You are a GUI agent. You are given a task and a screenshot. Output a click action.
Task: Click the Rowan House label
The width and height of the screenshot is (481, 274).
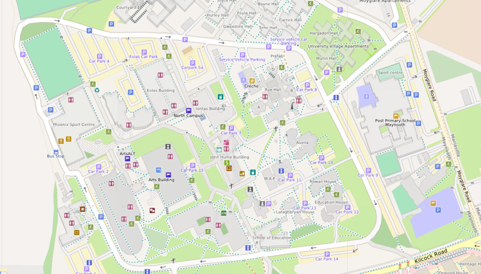[x=323, y=182]
